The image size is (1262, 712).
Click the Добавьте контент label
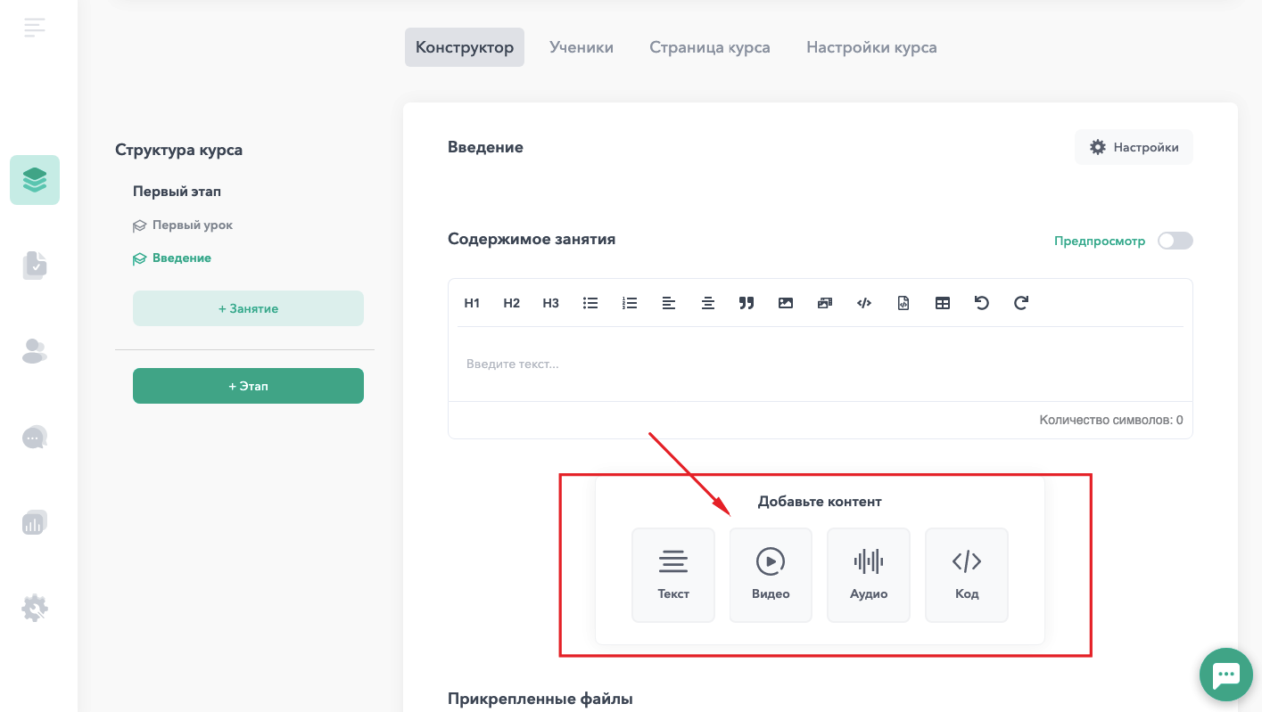point(820,502)
